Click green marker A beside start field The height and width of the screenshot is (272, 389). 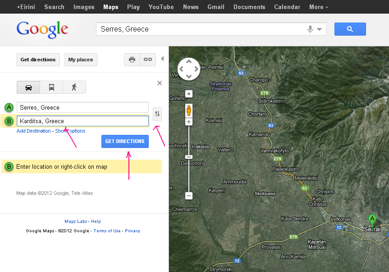(9, 107)
